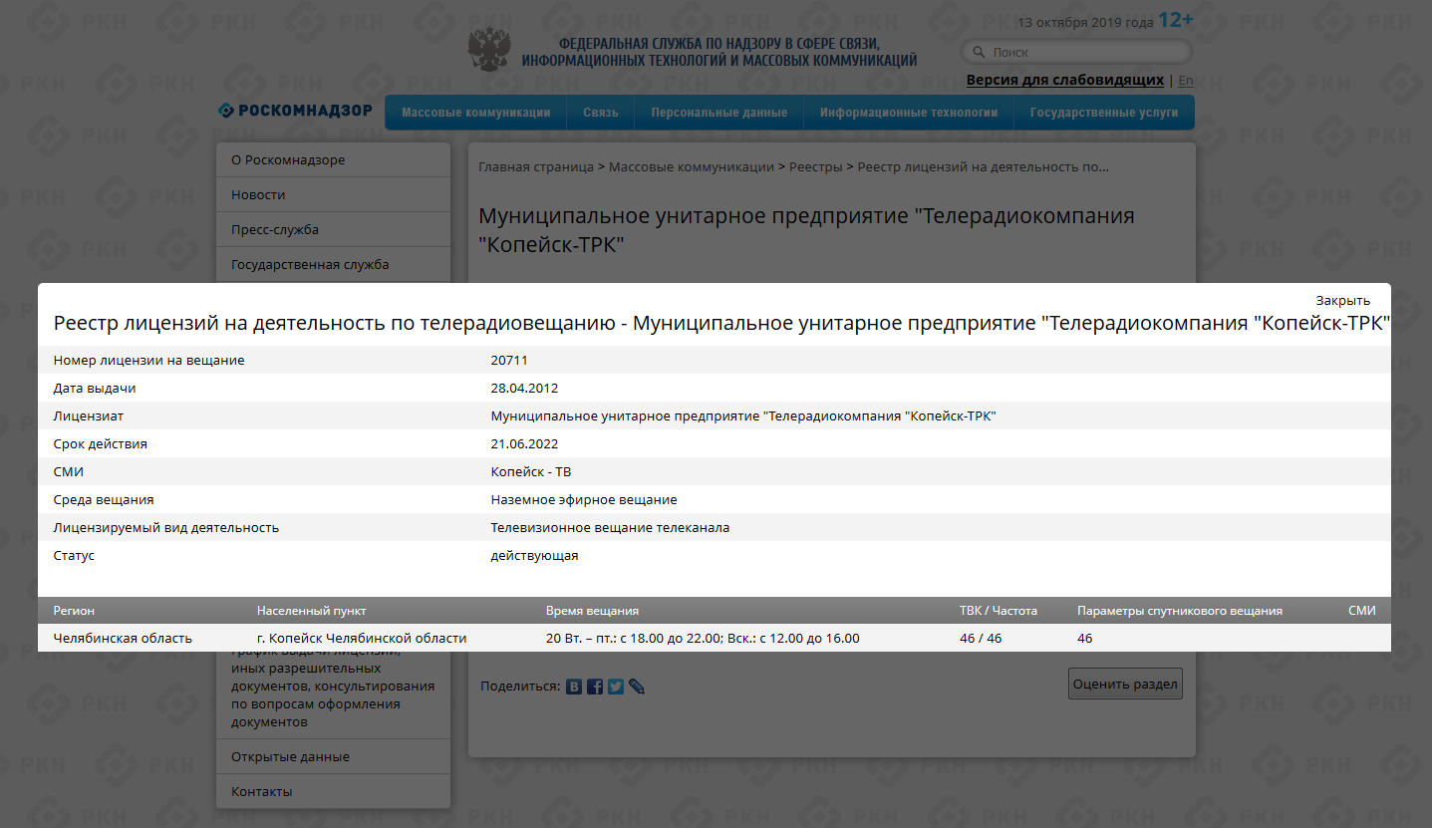Open the Персональные данные menu

point(718,113)
